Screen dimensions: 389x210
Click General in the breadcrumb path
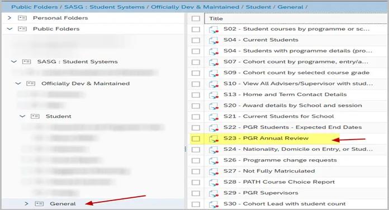290,7
